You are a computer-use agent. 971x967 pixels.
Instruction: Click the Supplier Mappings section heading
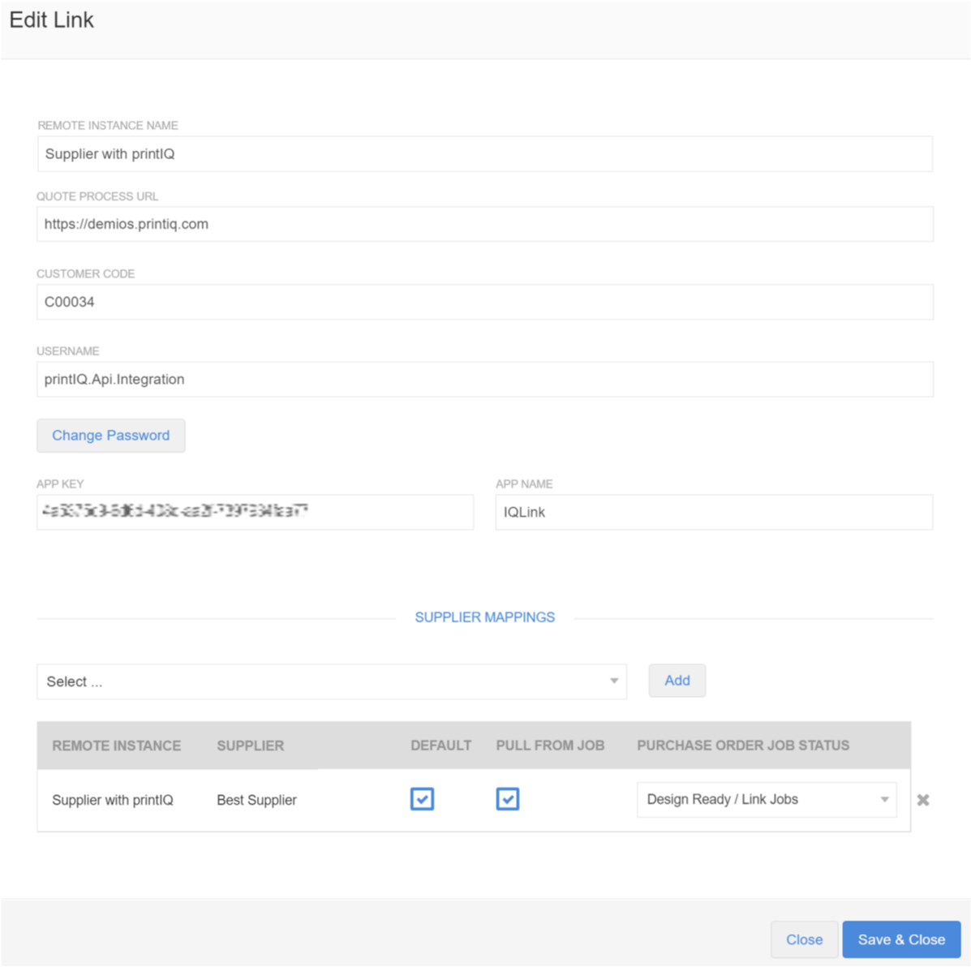(485, 617)
